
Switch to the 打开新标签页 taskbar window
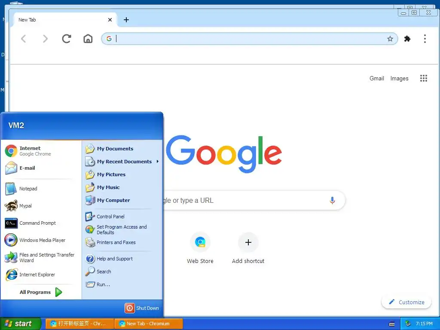pos(79,324)
